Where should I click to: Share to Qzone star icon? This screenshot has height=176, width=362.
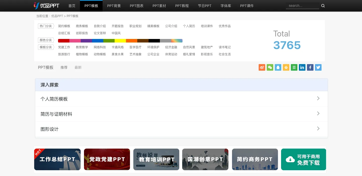click(x=286, y=67)
